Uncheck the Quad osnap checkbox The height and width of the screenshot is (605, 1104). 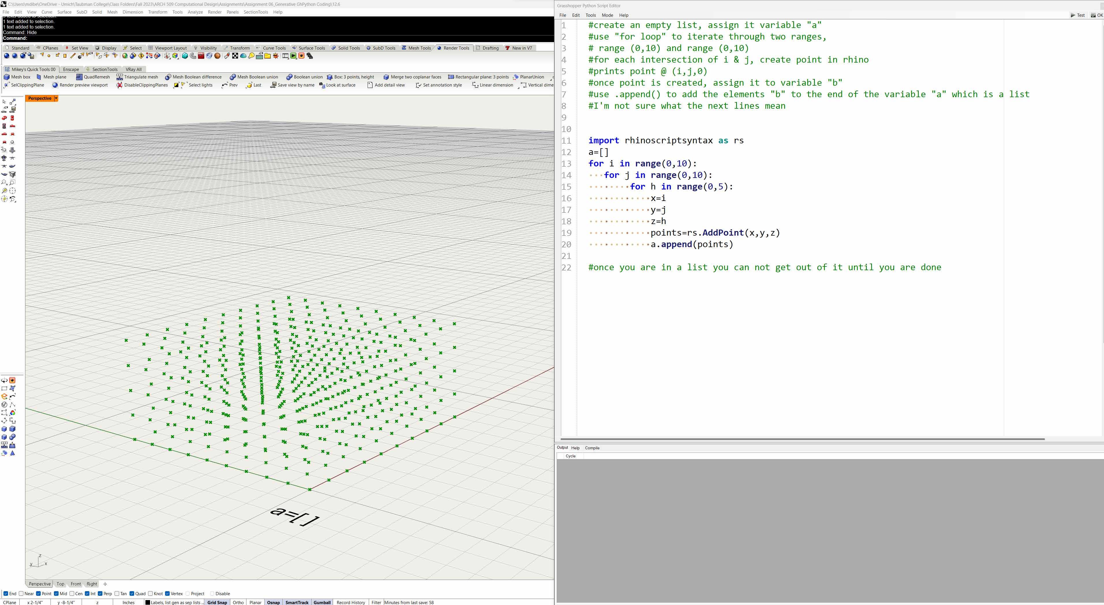(132, 593)
